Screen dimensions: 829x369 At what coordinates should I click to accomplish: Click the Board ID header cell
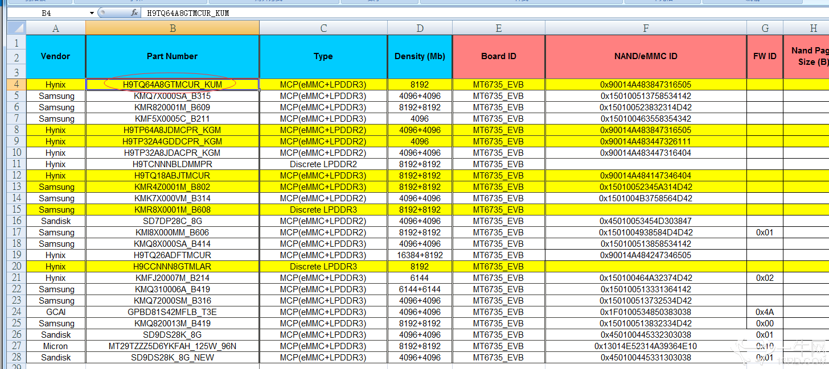(498, 56)
